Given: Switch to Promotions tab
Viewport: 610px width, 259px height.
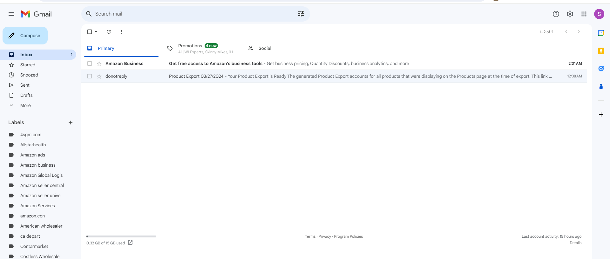Looking at the screenshot, I should [201, 48].
